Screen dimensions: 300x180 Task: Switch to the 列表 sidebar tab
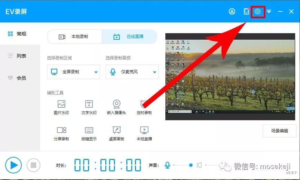point(20,56)
